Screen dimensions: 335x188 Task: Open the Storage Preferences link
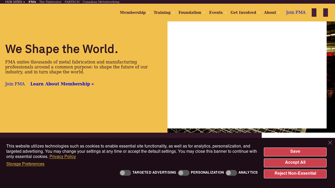[x=25, y=164]
